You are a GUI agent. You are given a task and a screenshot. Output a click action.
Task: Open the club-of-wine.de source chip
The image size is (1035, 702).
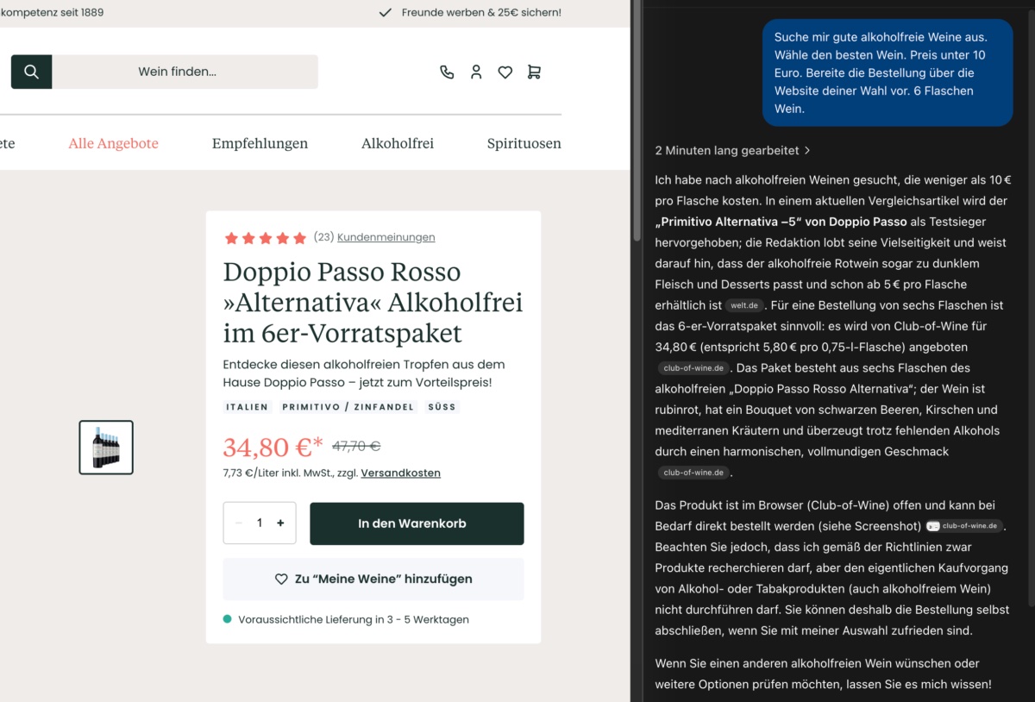pos(693,367)
